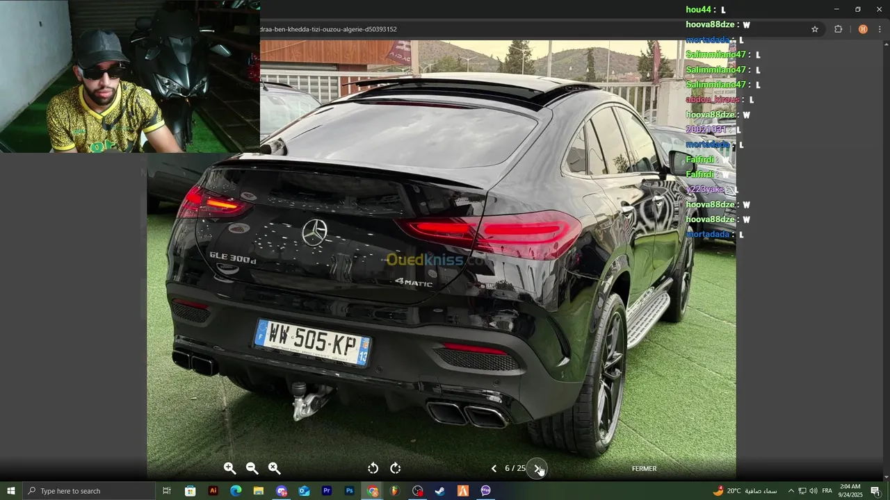The width and height of the screenshot is (890, 500).
Task: Open the volume control tray icon
Action: [x=814, y=491]
